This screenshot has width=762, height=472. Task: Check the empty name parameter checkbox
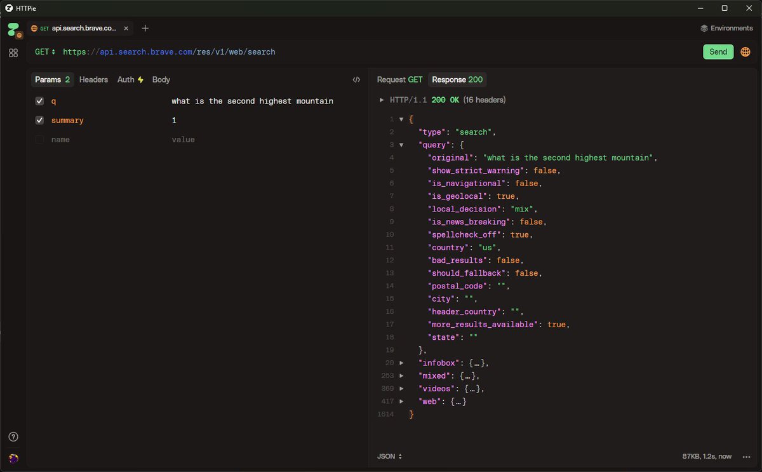click(x=39, y=139)
